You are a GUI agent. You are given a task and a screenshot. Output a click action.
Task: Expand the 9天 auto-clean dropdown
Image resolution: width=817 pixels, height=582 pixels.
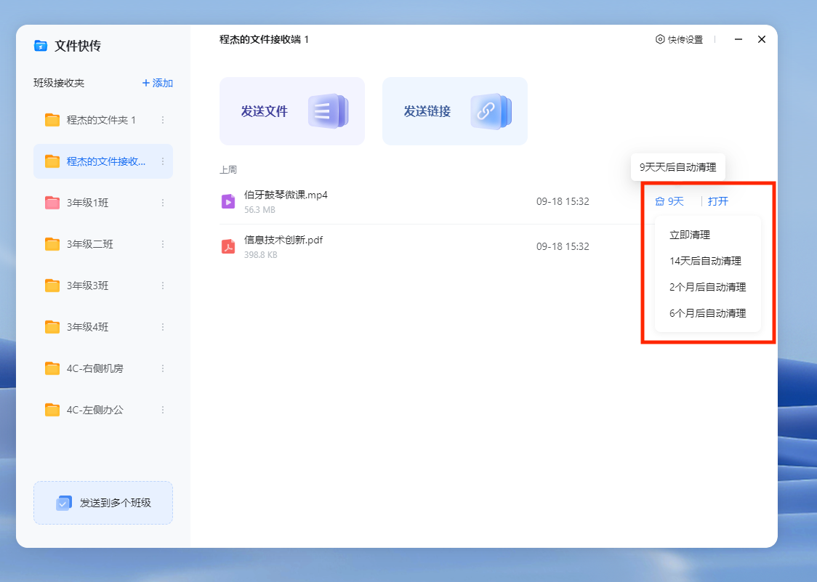pos(669,201)
